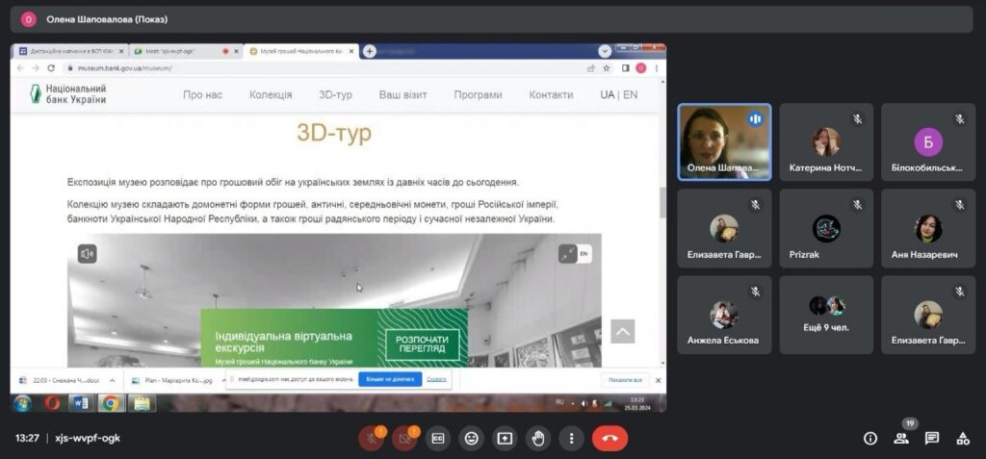Reload the museum page
Viewport: 986px width, 459px height.
[52, 68]
